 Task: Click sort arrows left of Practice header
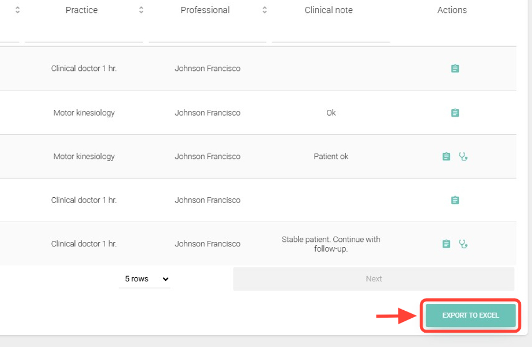pyautogui.click(x=18, y=10)
